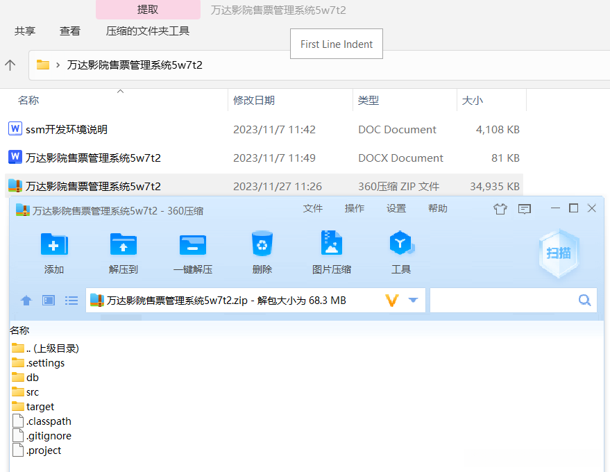Click 名称 column header in 360压缩 list

click(x=19, y=330)
